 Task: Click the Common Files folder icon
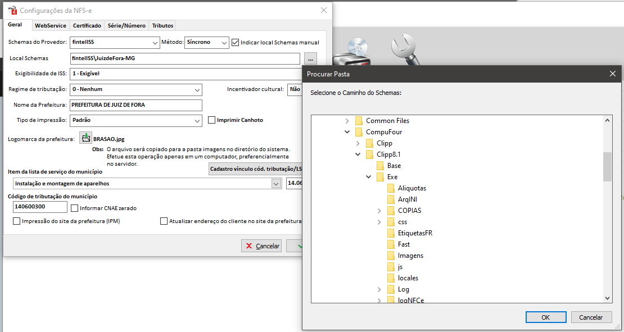359,121
